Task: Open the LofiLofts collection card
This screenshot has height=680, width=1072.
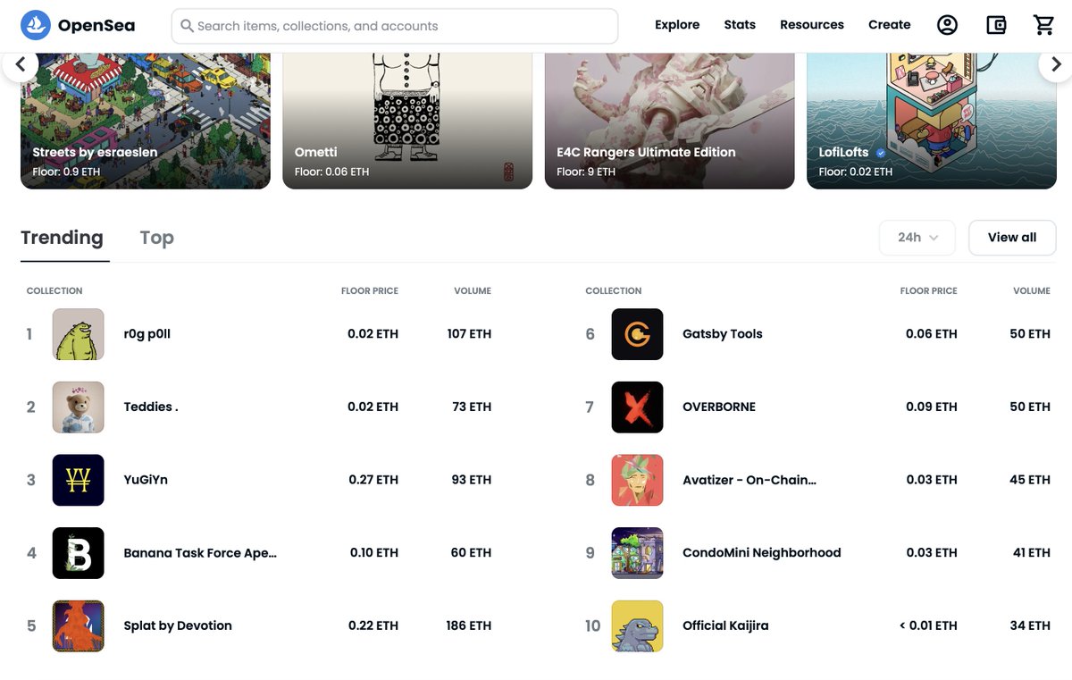Action: tap(932, 121)
